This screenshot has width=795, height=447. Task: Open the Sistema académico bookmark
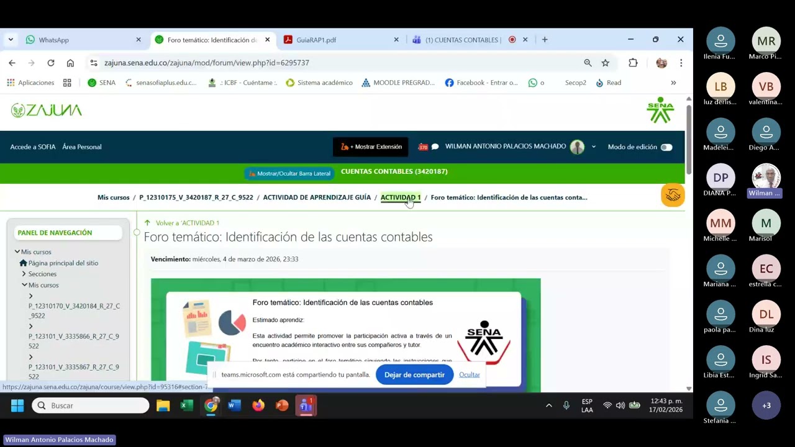click(319, 83)
